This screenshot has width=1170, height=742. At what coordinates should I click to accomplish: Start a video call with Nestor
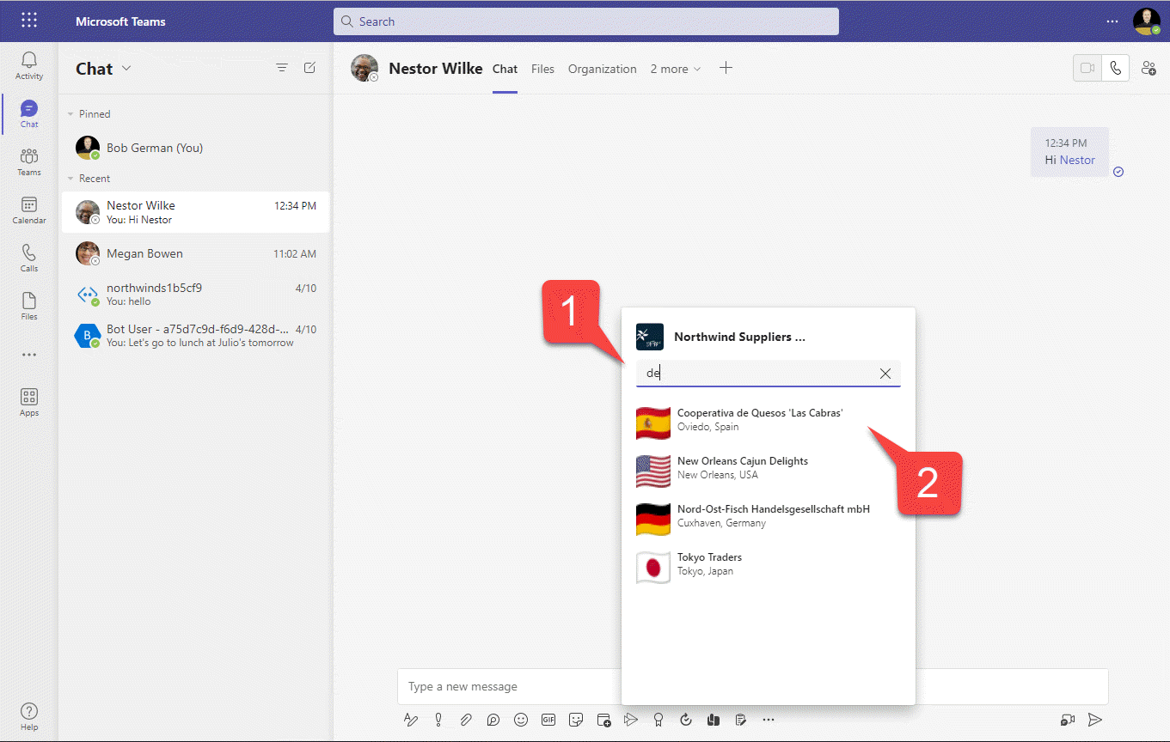pos(1087,68)
